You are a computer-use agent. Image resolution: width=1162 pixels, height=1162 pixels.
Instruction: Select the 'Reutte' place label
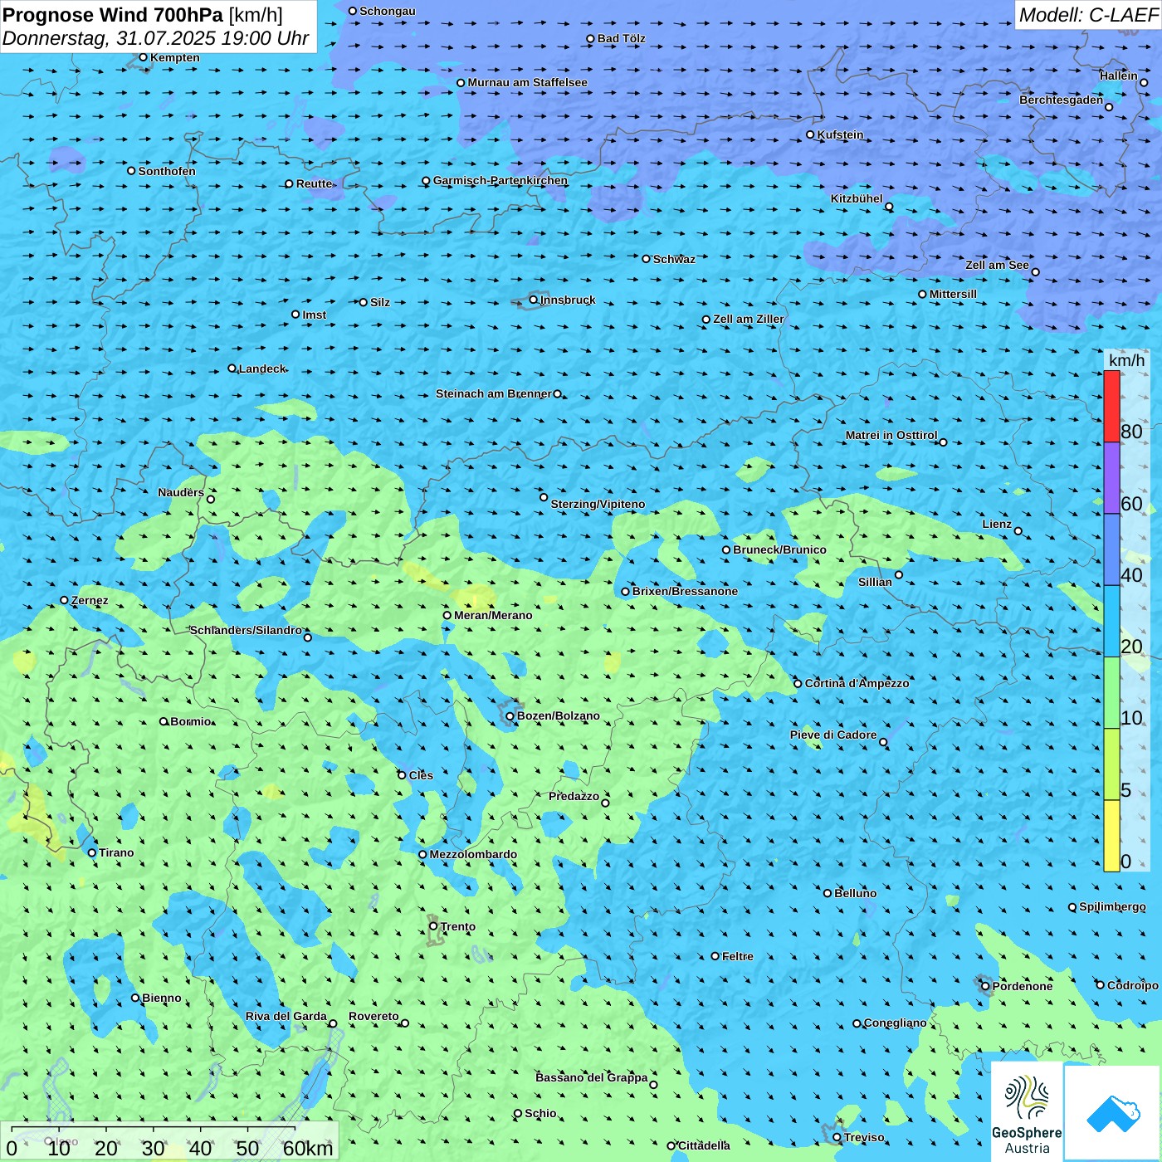click(314, 183)
